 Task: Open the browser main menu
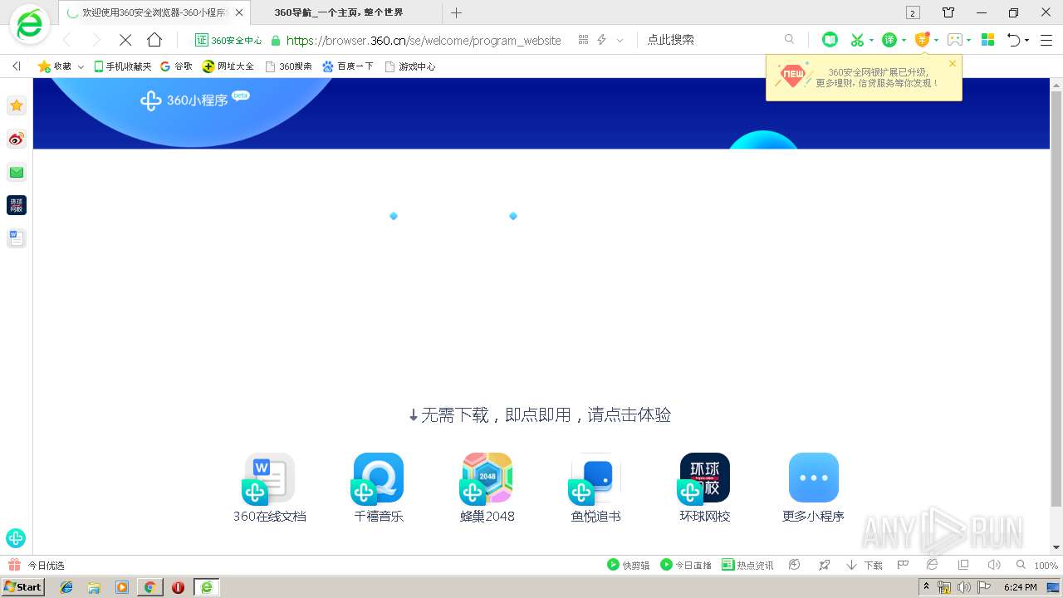(1046, 40)
